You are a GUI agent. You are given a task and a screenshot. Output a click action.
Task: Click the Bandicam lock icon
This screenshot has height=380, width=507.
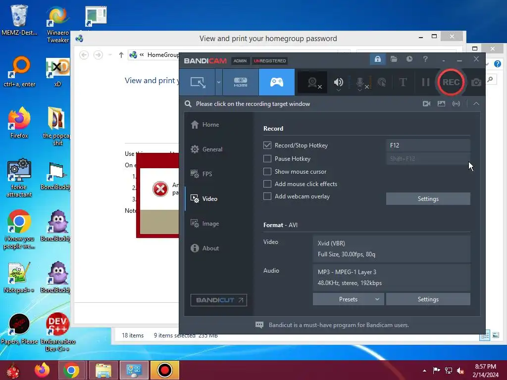tap(378, 59)
